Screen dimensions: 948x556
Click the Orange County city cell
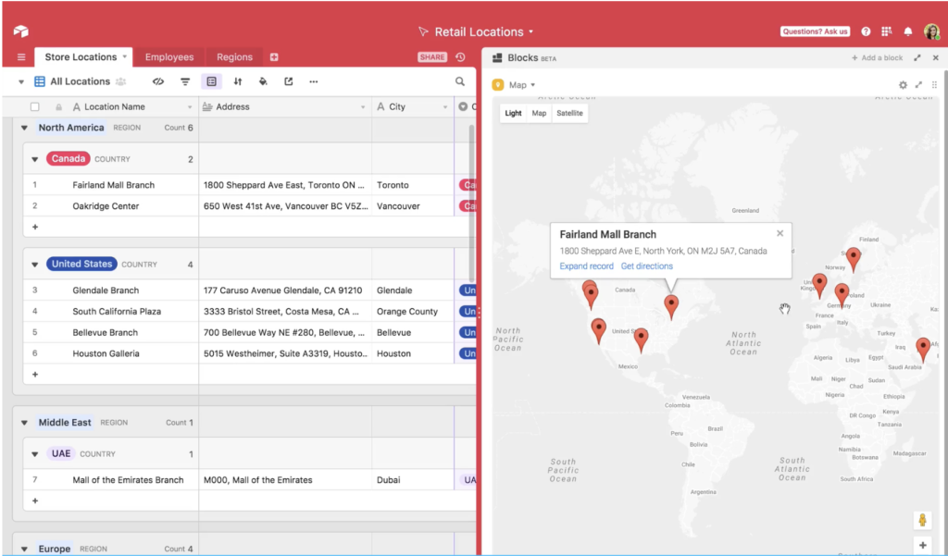413,312
